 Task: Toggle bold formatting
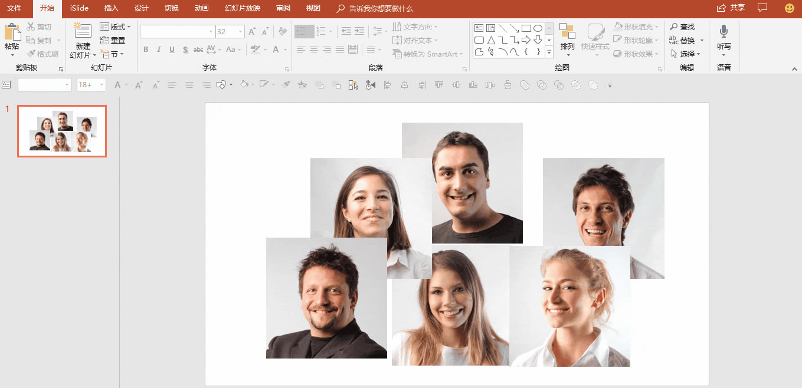[x=145, y=50]
